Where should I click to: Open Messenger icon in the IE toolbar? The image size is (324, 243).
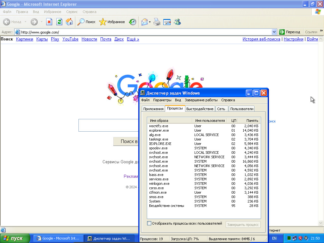177,22
